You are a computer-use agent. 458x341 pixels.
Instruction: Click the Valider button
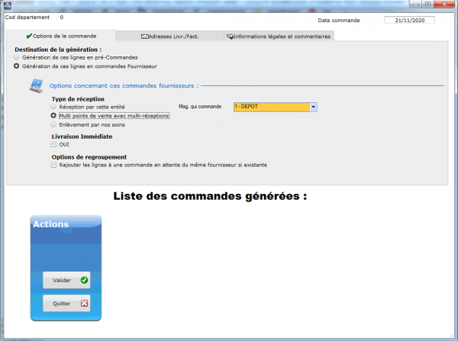(x=66, y=280)
